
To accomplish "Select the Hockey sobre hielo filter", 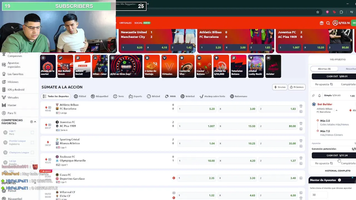I will click(x=212, y=96).
